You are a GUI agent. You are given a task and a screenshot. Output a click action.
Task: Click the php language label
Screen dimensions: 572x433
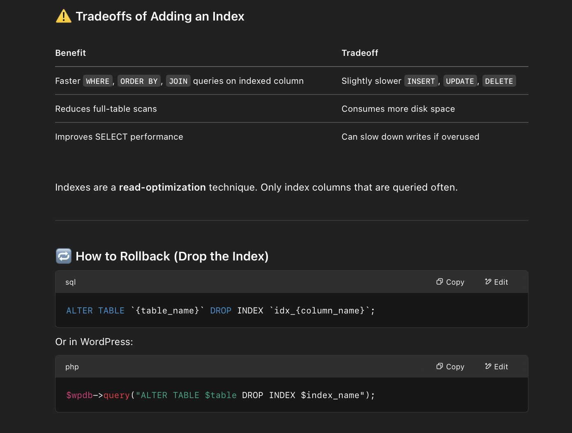click(x=72, y=367)
